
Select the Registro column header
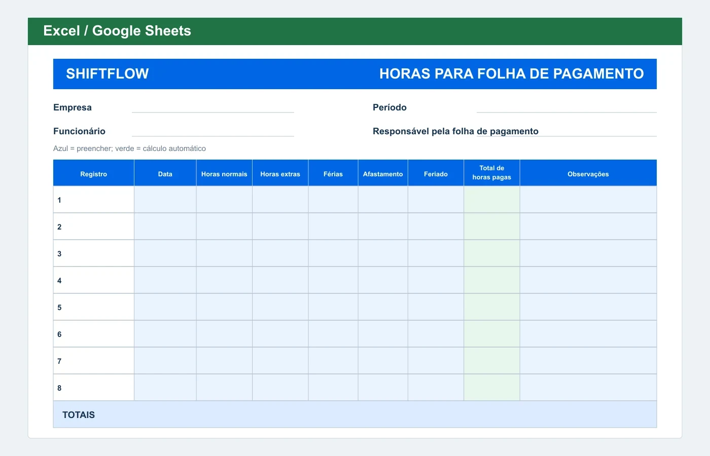94,173
